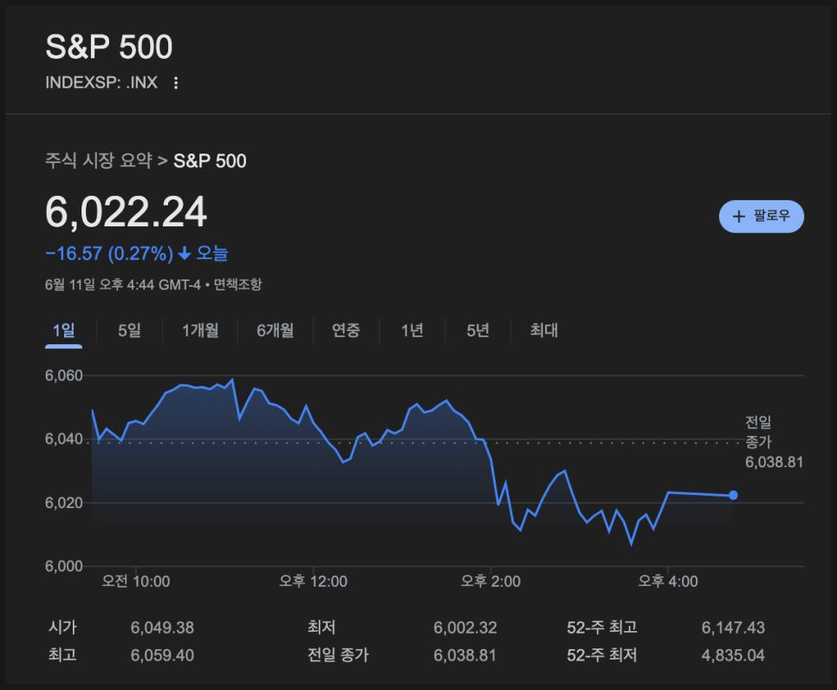The height and width of the screenshot is (690, 837).
Task: Click the 오후 12:00 time axis label
Action: click(x=314, y=581)
